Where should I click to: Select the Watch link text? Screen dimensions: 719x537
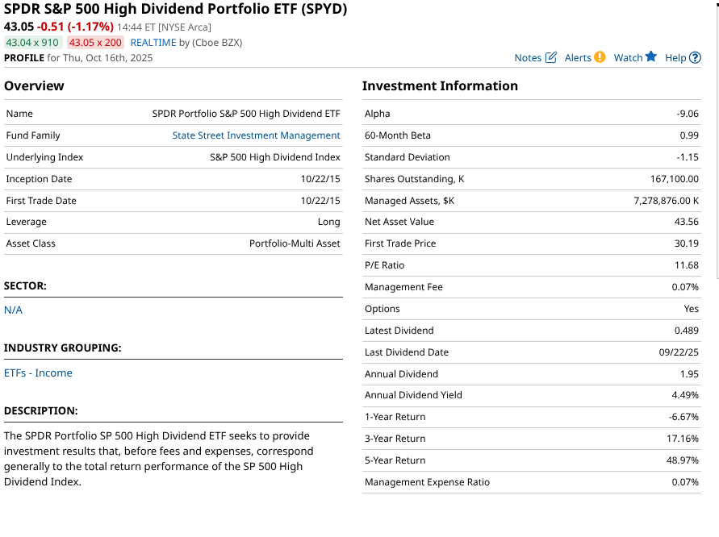(628, 58)
